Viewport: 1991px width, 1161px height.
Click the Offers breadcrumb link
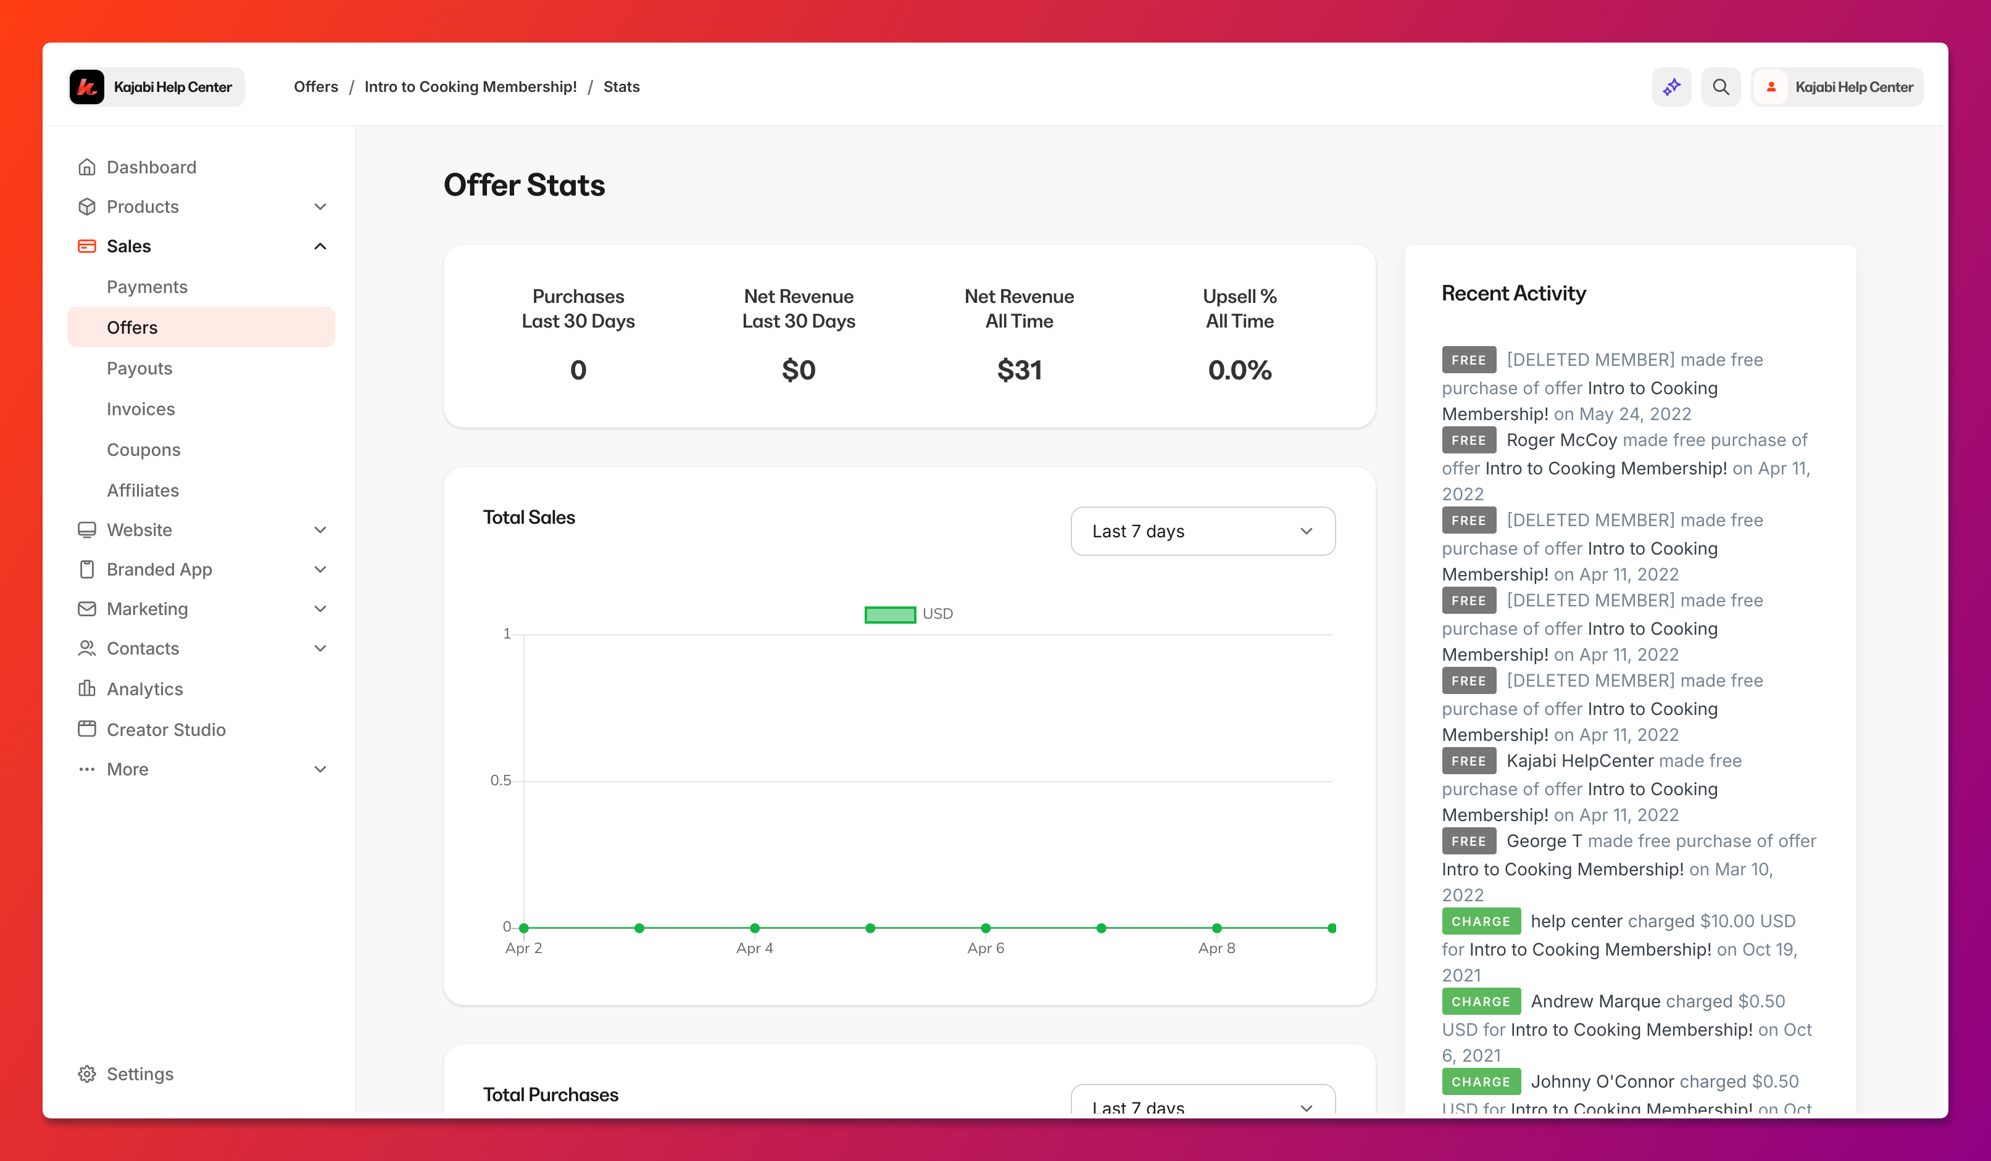pos(315,87)
